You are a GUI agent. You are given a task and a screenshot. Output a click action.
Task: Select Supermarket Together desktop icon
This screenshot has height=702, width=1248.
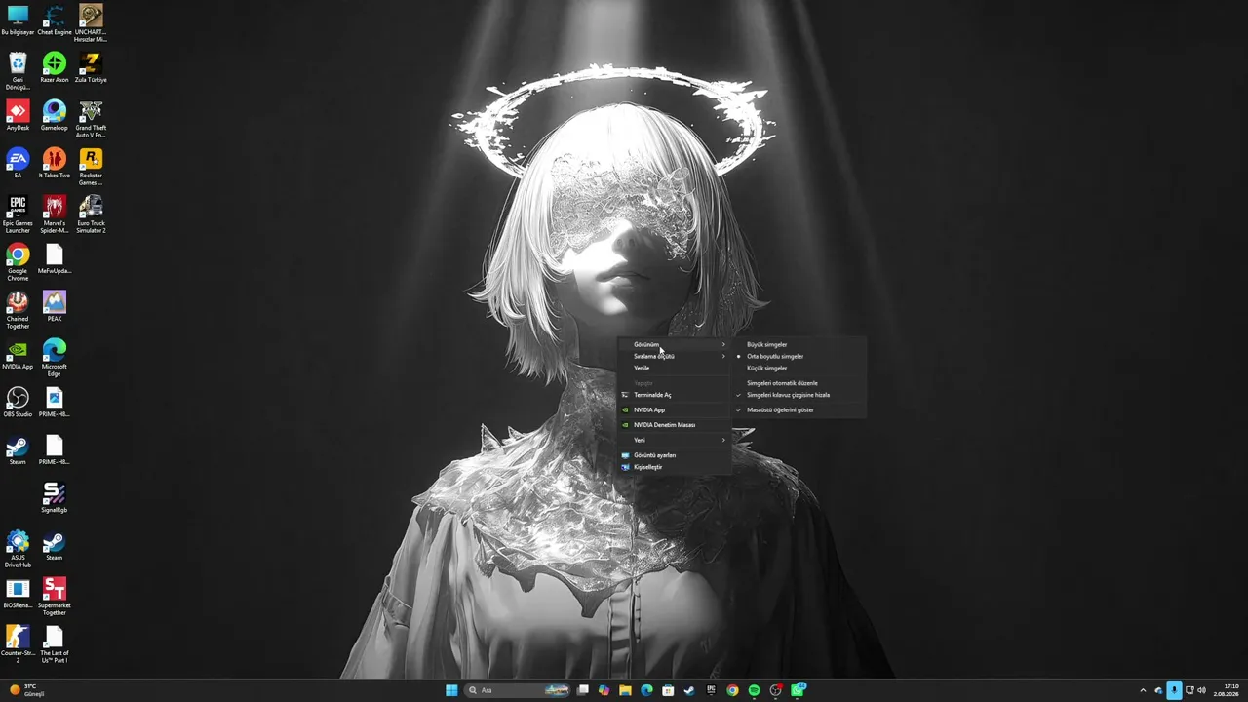point(55,597)
